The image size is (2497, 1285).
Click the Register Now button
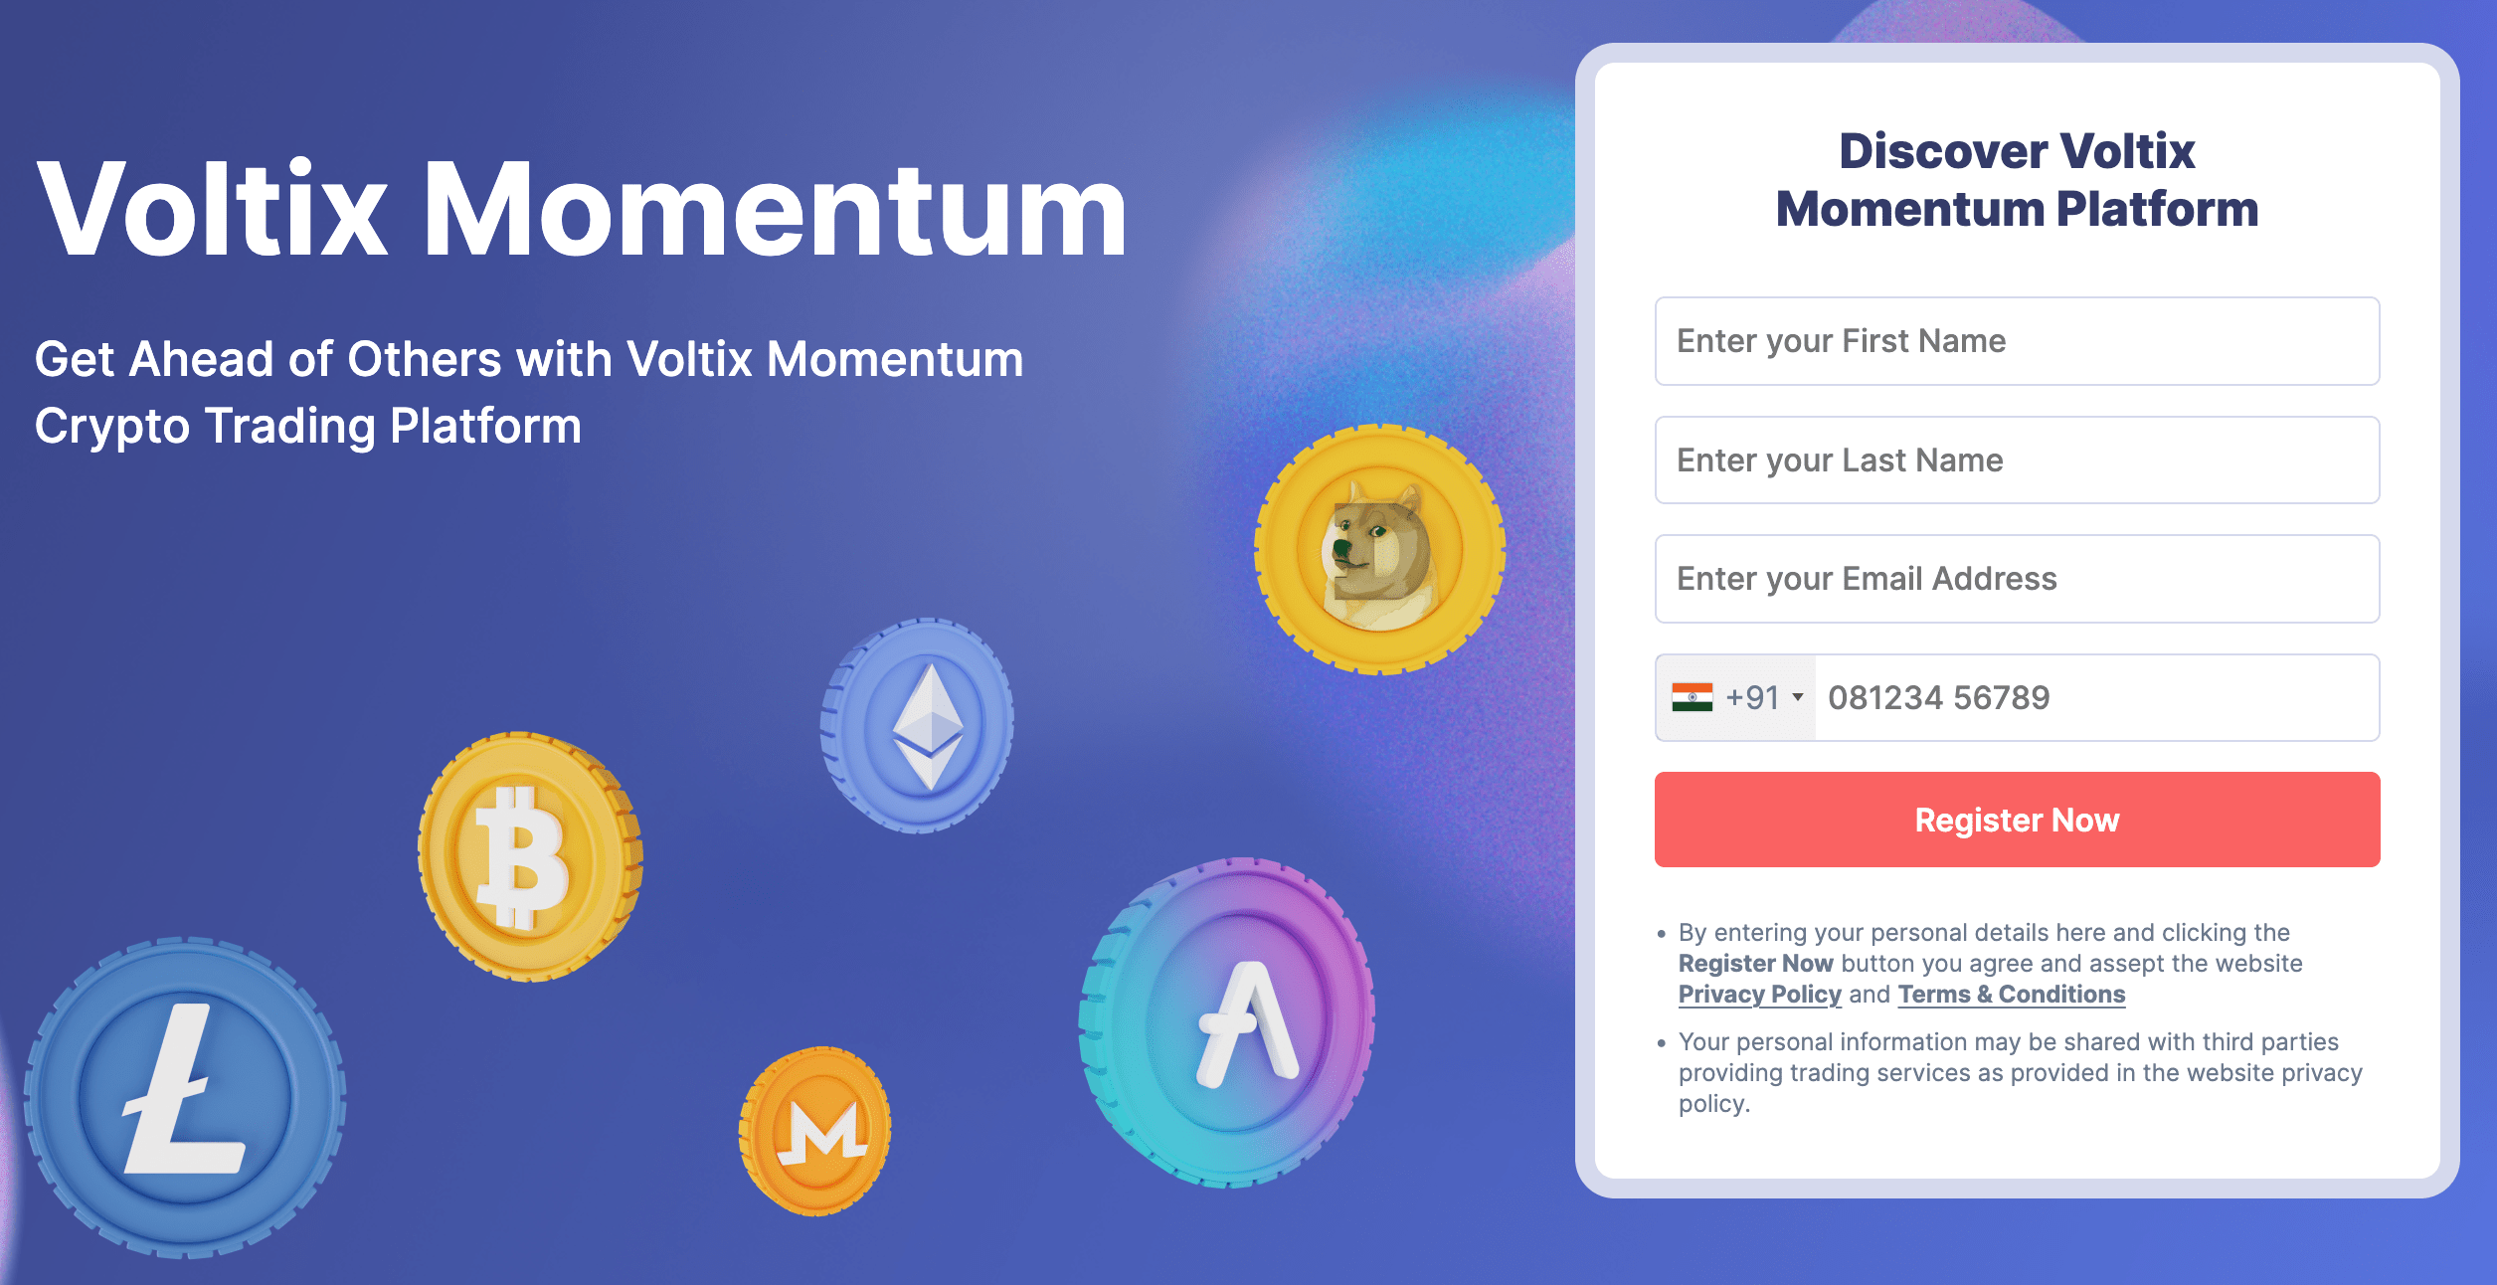[x=2017, y=818]
